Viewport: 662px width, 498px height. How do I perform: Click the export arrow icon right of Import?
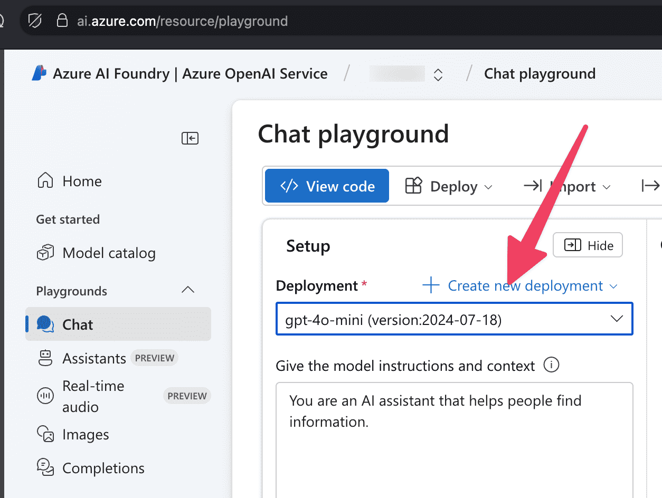650,186
